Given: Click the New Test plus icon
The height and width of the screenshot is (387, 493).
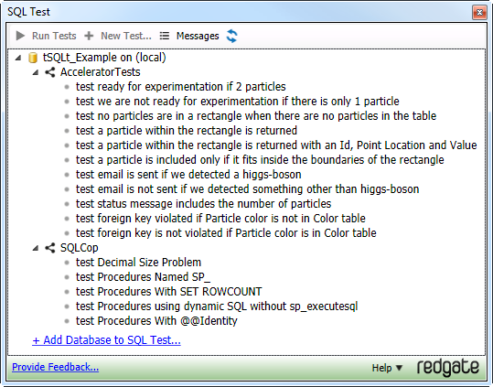Looking at the screenshot, I should pyautogui.click(x=89, y=36).
